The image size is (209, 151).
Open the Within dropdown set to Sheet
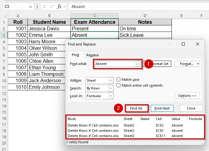(111, 80)
